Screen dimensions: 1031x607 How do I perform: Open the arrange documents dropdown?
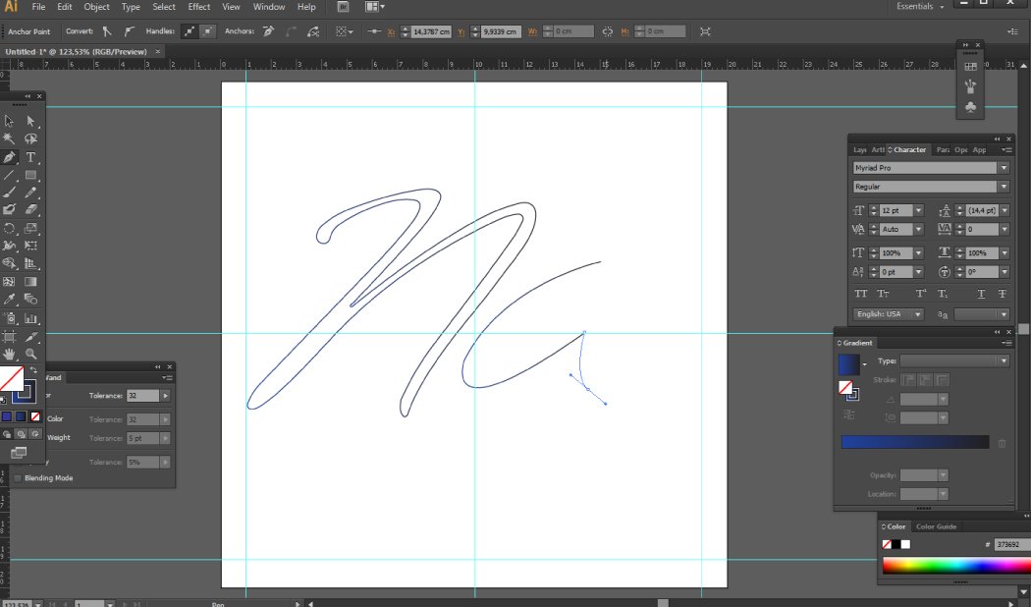click(x=375, y=7)
